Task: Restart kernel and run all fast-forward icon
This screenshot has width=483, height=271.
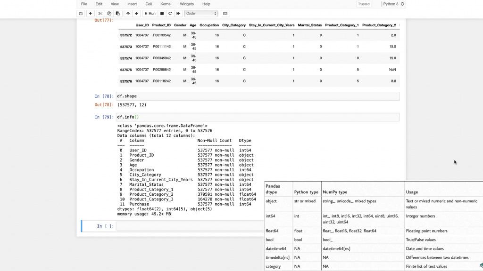Action: click(178, 14)
